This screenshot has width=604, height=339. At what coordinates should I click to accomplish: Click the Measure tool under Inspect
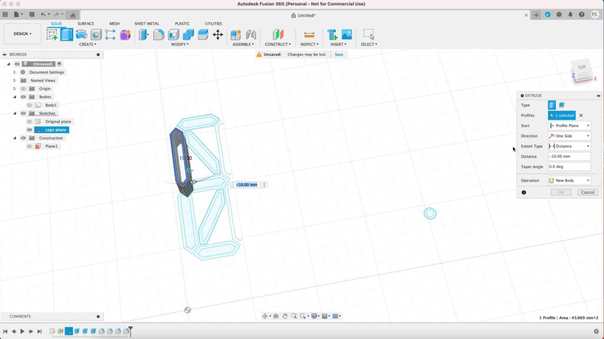308,35
